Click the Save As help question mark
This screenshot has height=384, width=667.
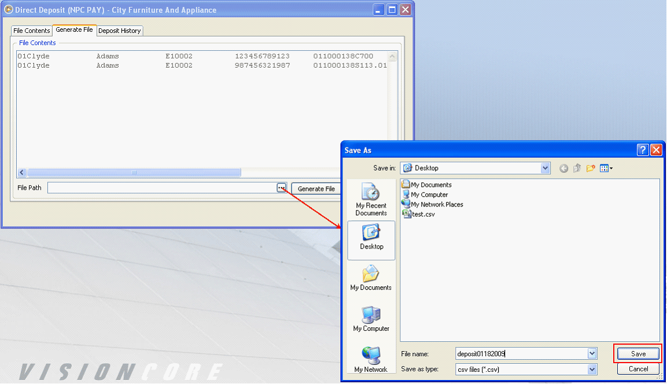coord(642,150)
